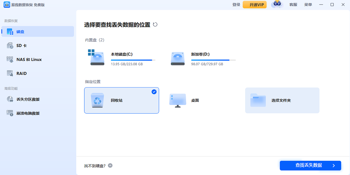The height and width of the screenshot is (175, 350).
Task: Open the 菜单 dropdown
Action: (308, 5)
